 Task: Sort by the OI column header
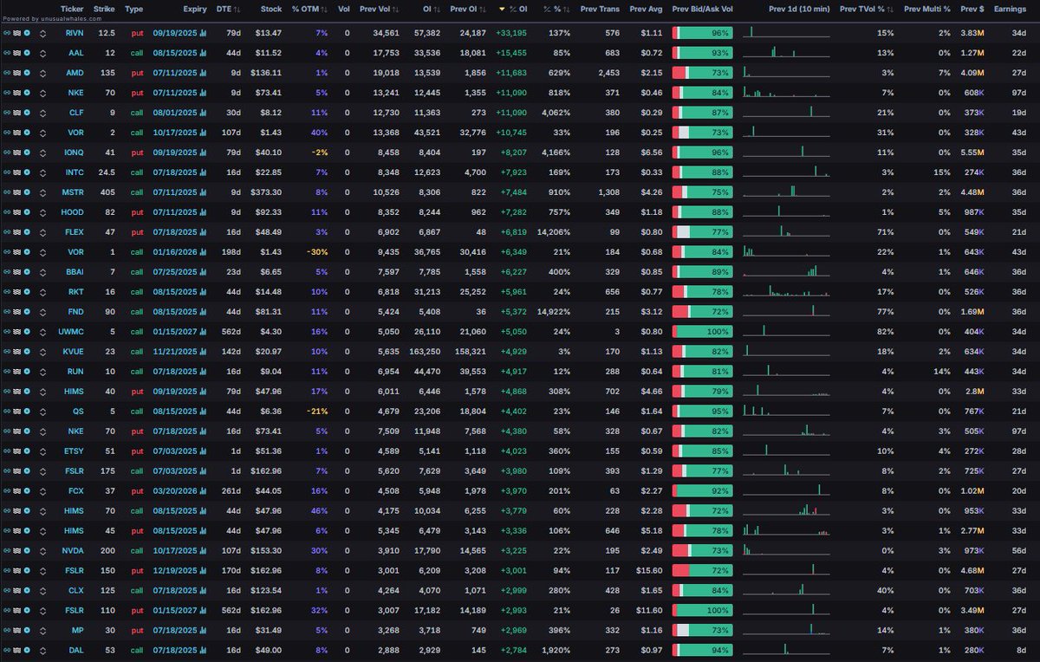tap(432, 9)
